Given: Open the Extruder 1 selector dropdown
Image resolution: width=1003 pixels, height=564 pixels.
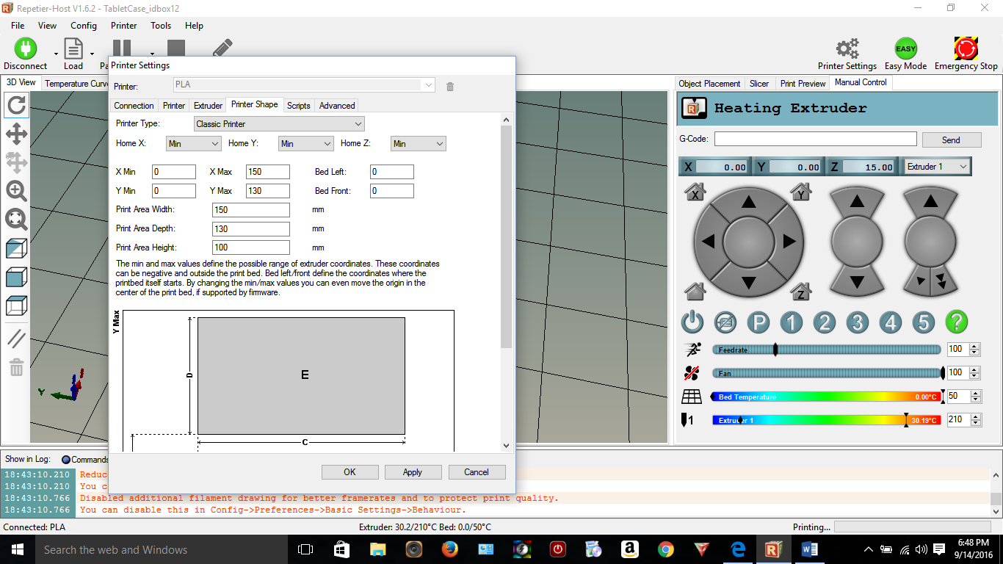Looking at the screenshot, I should (937, 167).
